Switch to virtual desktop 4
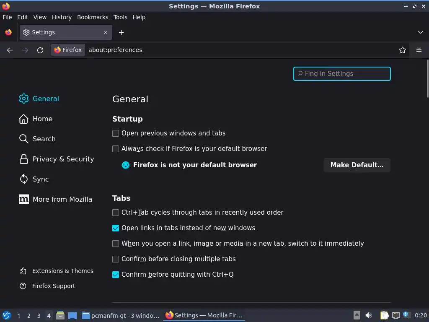The width and height of the screenshot is (429, 322). point(49,316)
